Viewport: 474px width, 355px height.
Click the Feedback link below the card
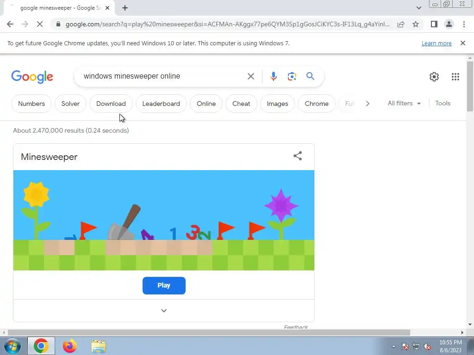point(296,327)
